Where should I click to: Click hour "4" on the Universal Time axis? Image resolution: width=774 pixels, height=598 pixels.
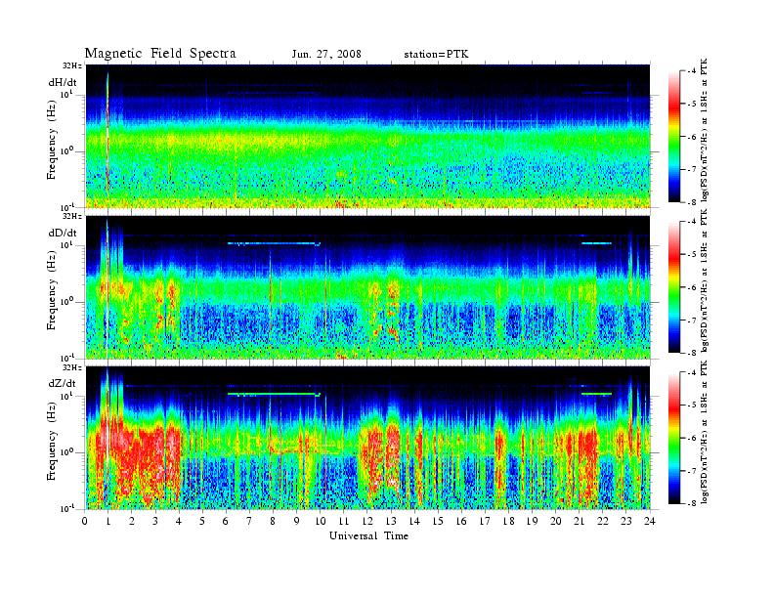click(x=179, y=522)
